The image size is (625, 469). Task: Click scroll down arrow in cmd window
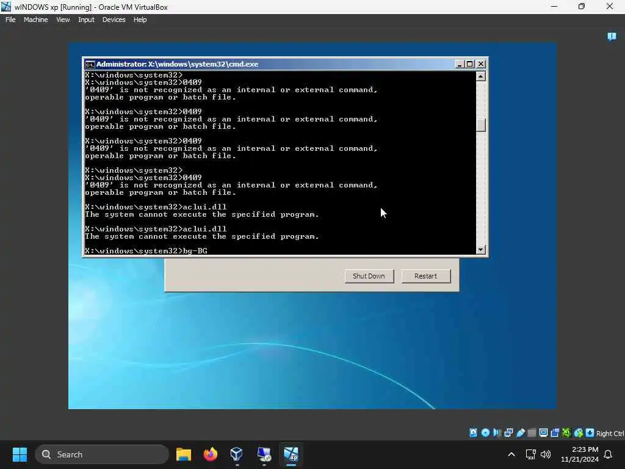point(481,250)
